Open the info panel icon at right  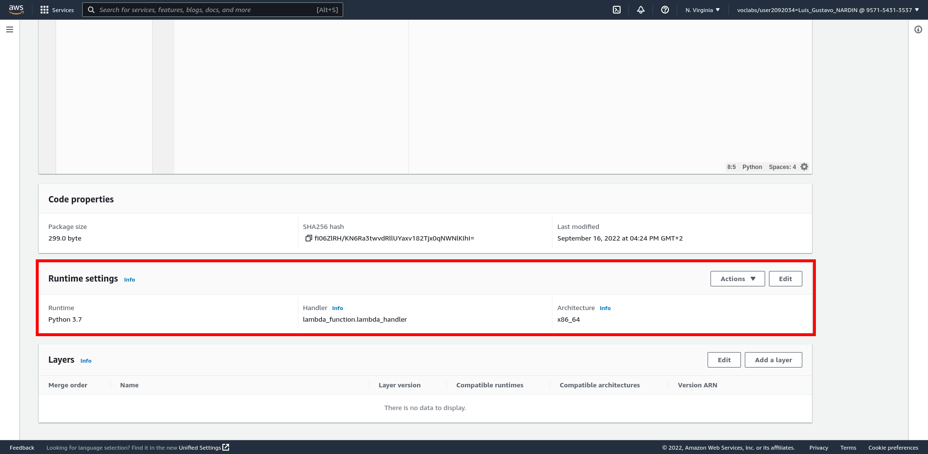click(918, 29)
